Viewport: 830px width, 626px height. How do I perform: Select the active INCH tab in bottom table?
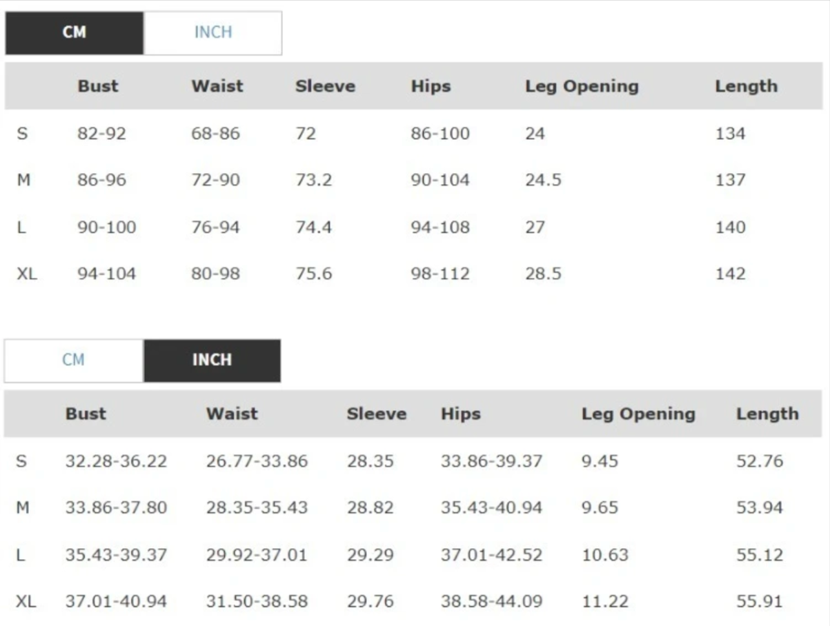tap(212, 360)
